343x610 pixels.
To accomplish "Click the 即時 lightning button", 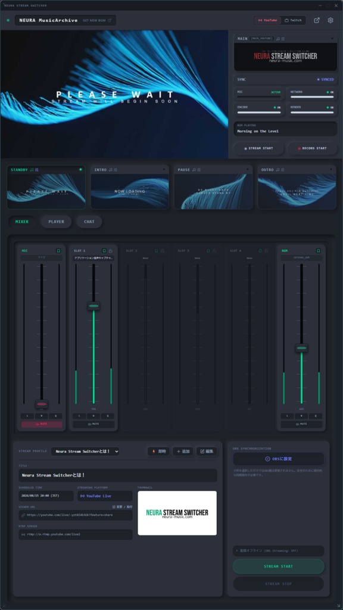I will click(x=158, y=452).
